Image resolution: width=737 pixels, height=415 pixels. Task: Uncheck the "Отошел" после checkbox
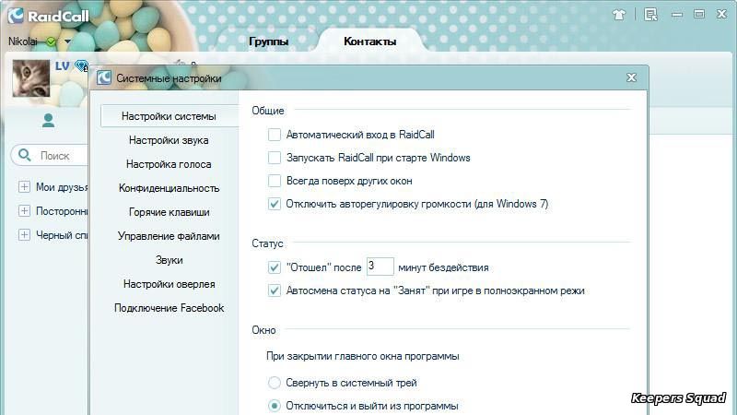click(275, 267)
